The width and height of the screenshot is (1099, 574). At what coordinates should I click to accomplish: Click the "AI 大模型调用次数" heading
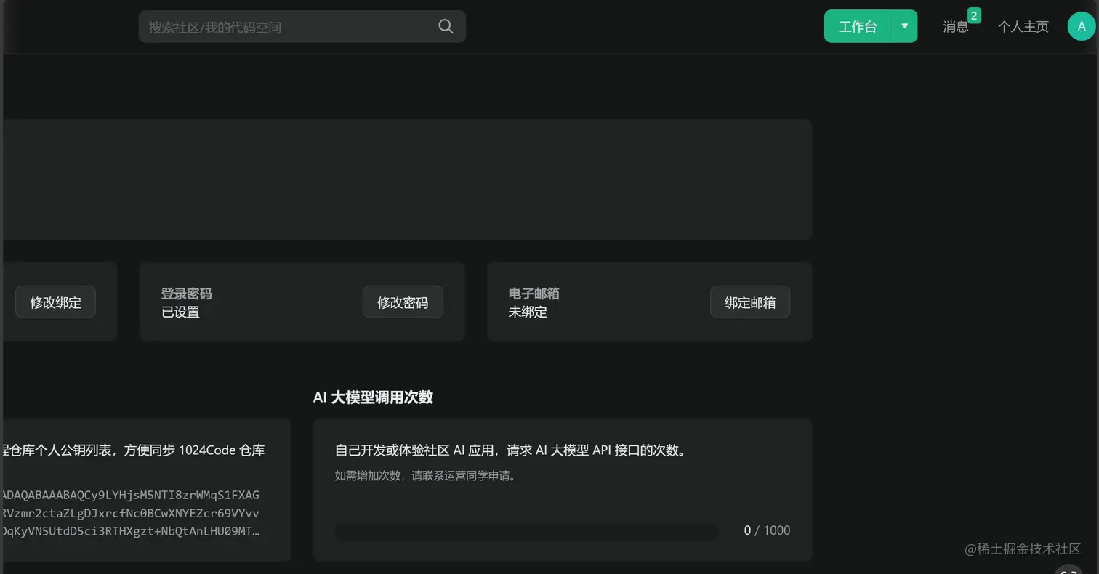[x=373, y=397]
